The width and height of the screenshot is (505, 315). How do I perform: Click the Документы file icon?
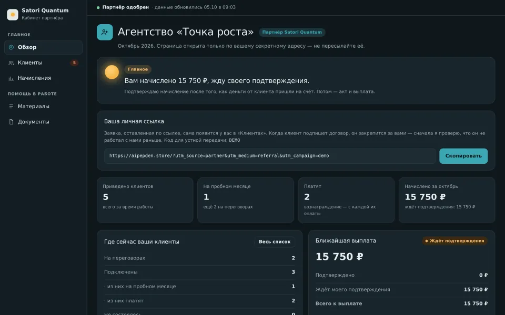(11, 122)
